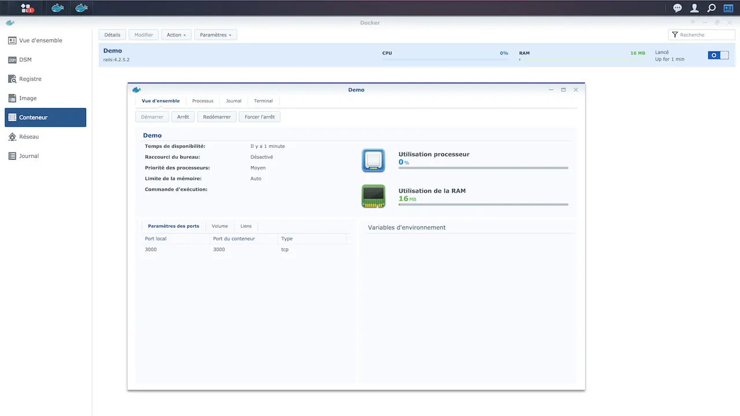The height and width of the screenshot is (416, 740).
Task: Open the user account options icon
Action: (695, 8)
